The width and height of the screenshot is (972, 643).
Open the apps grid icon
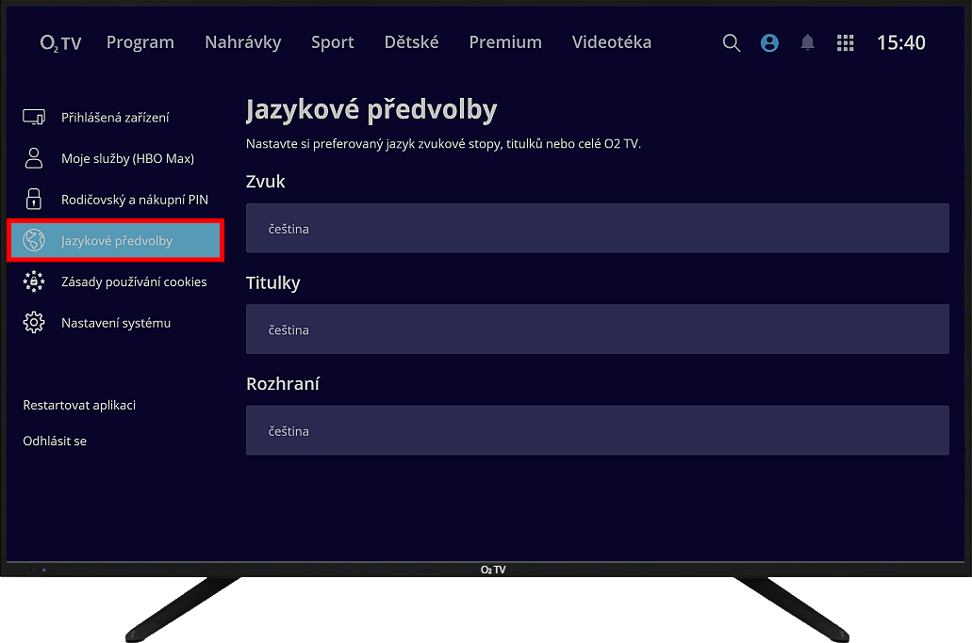coord(846,43)
